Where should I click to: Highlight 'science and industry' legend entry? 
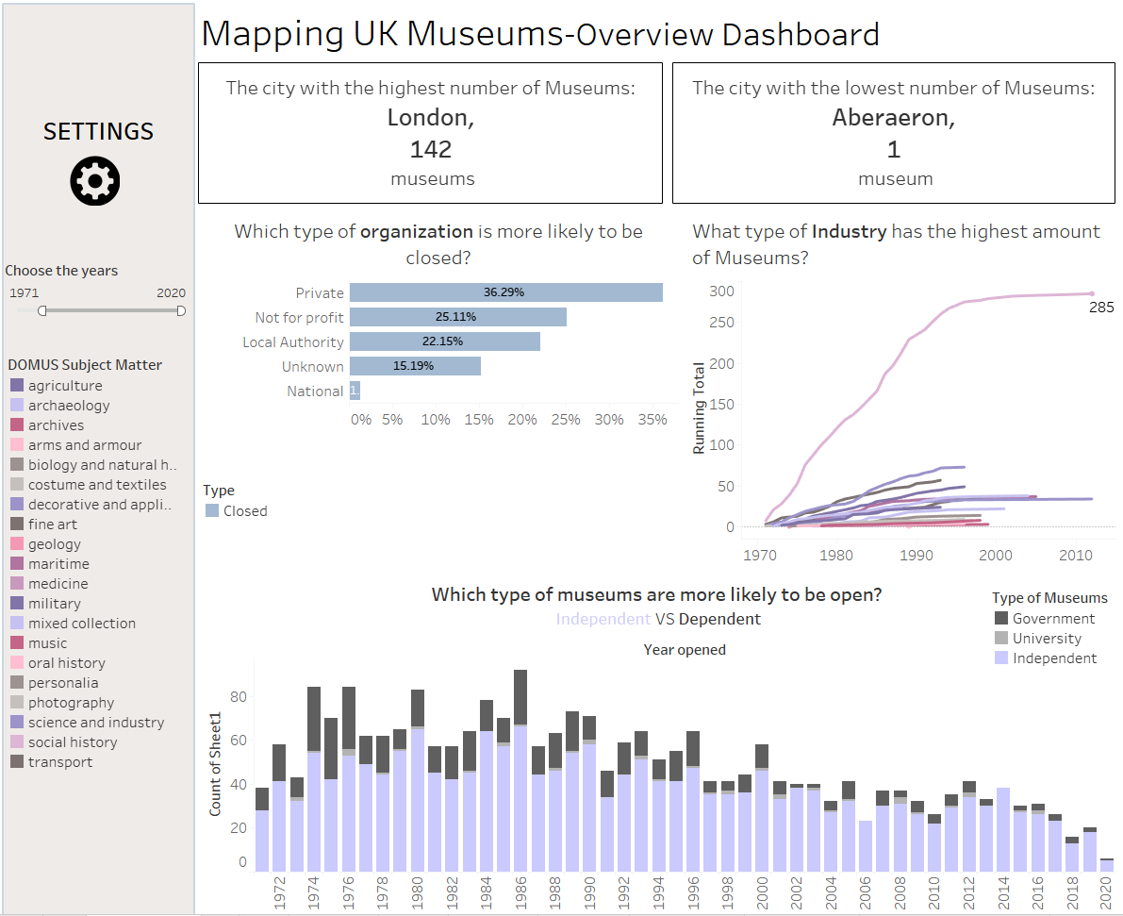96,723
